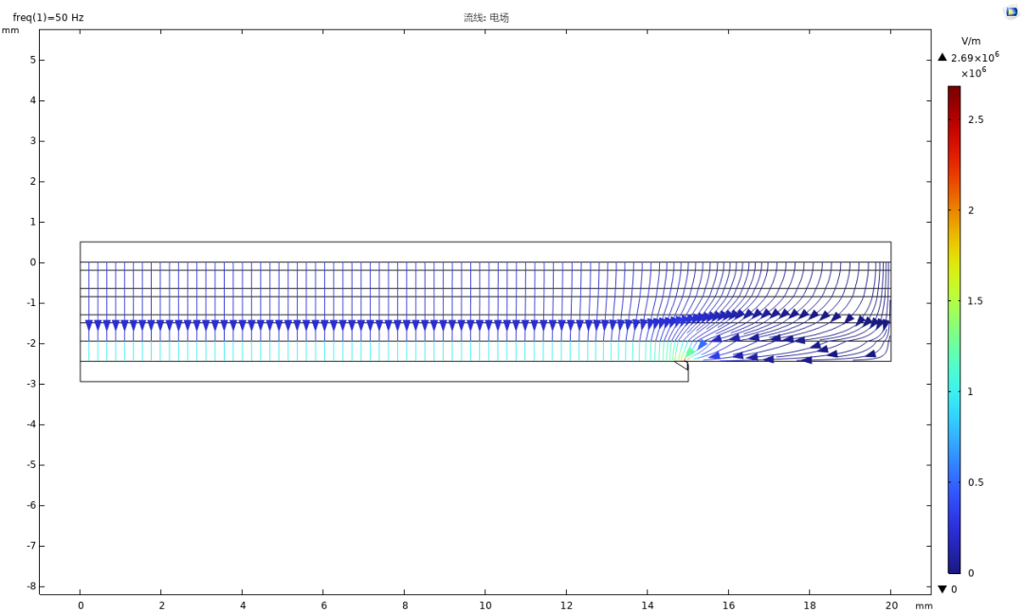Click the rainbow color legend bar
This screenshot has height=613, width=1024.
(x=954, y=330)
